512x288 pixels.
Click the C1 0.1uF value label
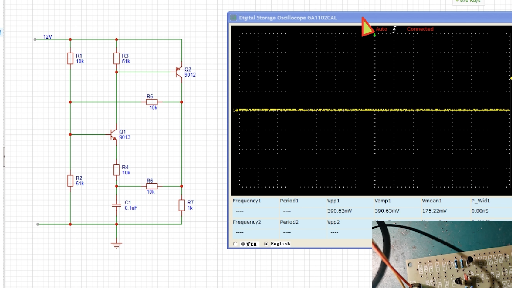131,208
